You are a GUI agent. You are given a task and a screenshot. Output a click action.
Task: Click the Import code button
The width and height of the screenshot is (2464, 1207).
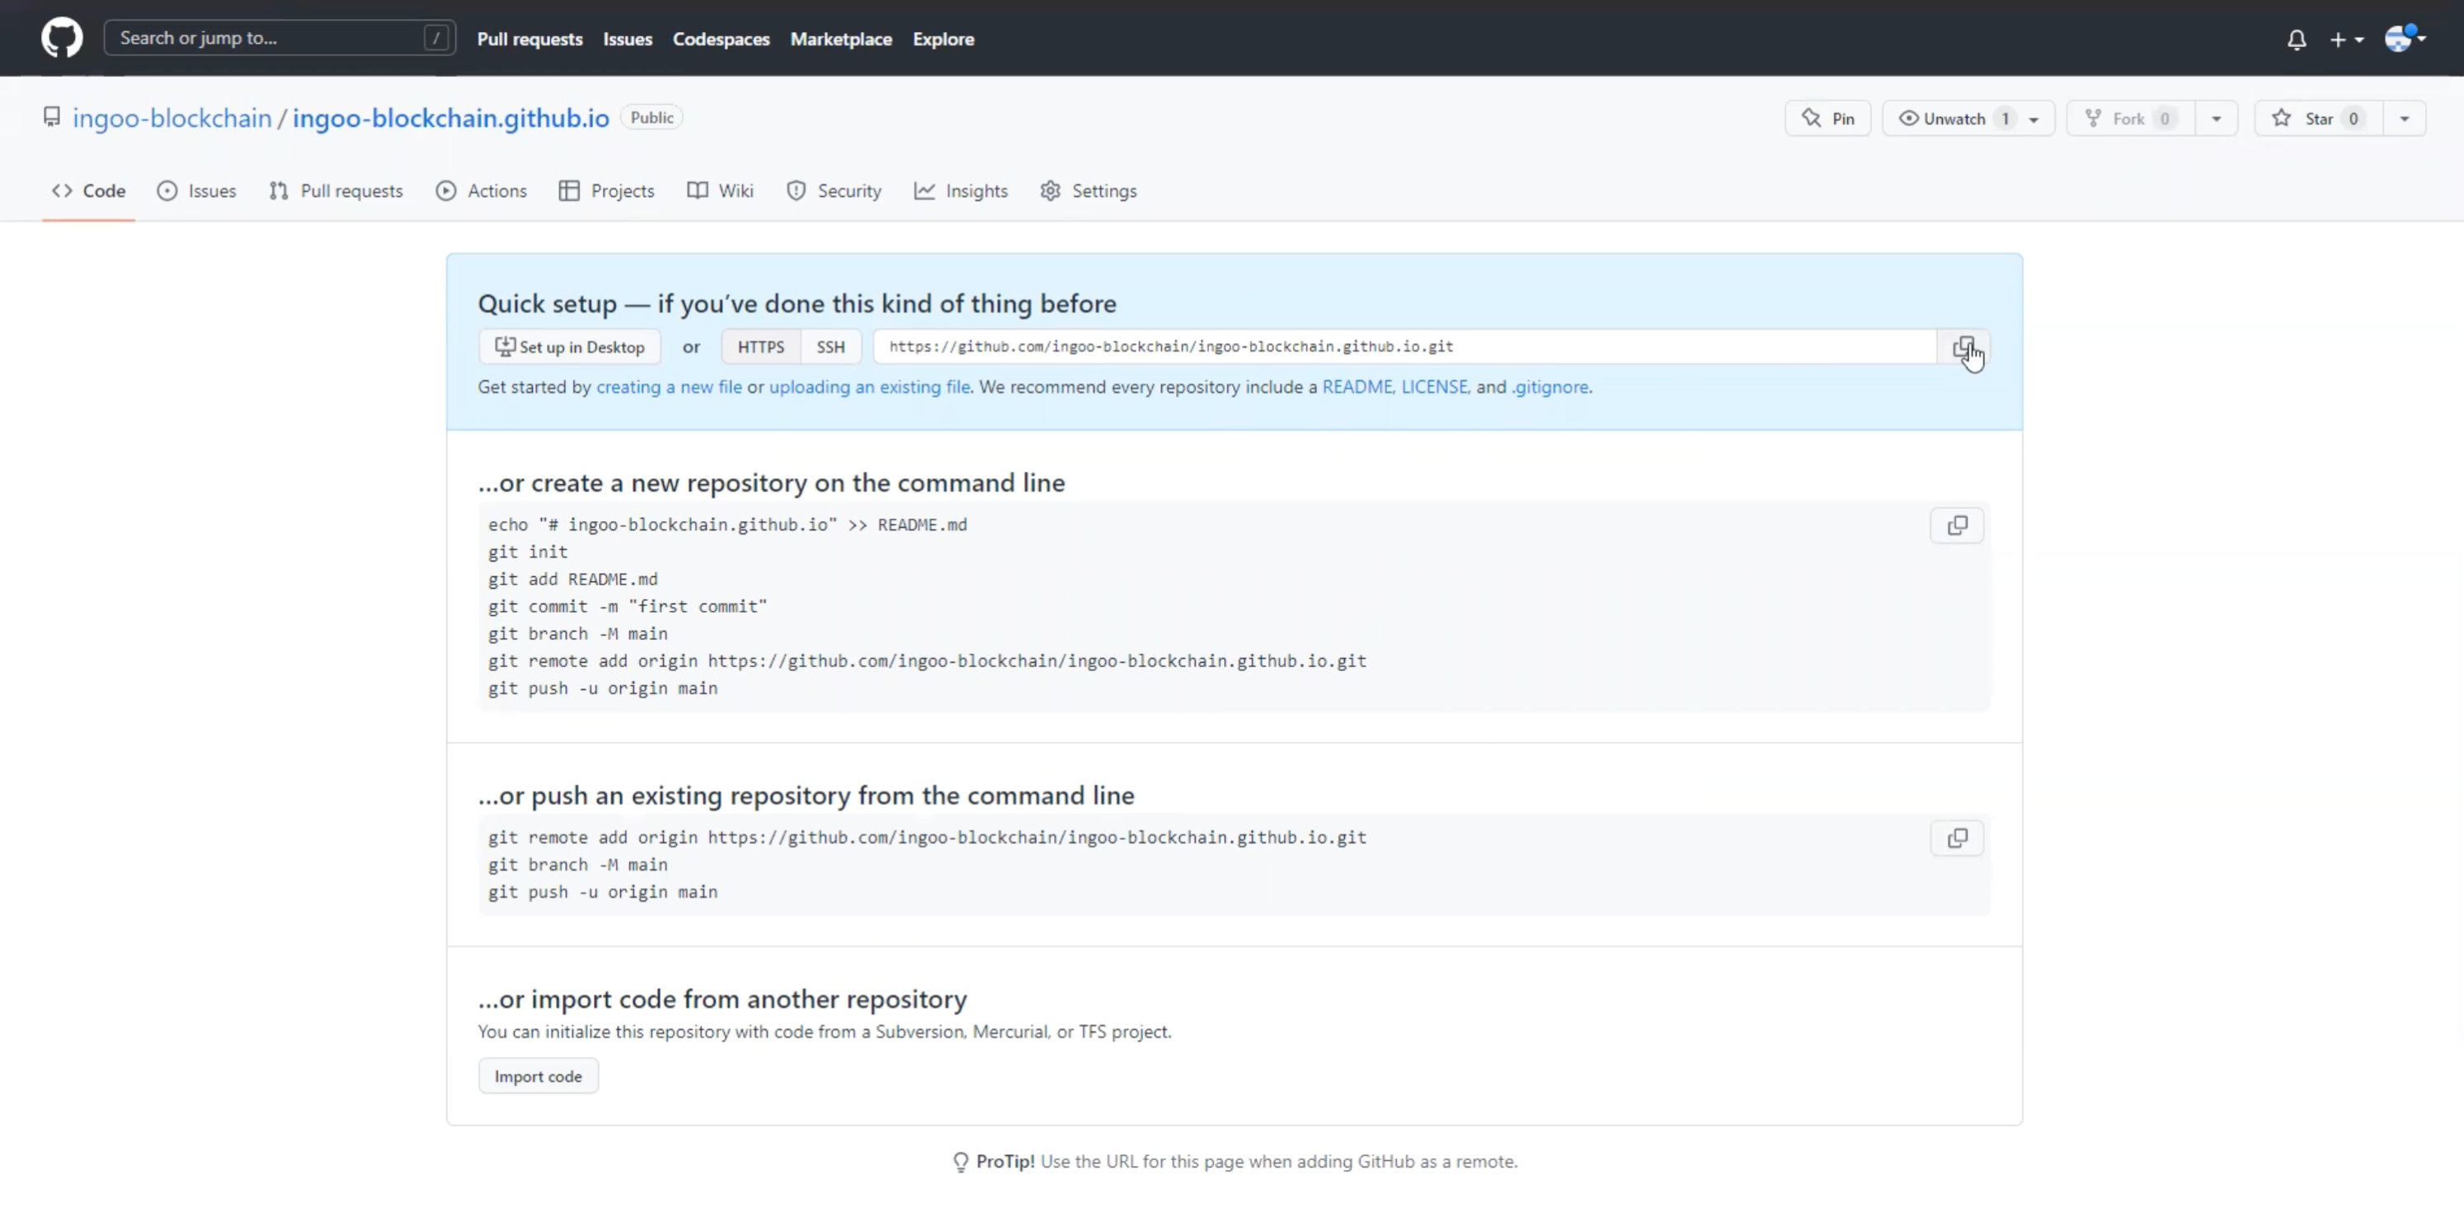click(x=538, y=1076)
